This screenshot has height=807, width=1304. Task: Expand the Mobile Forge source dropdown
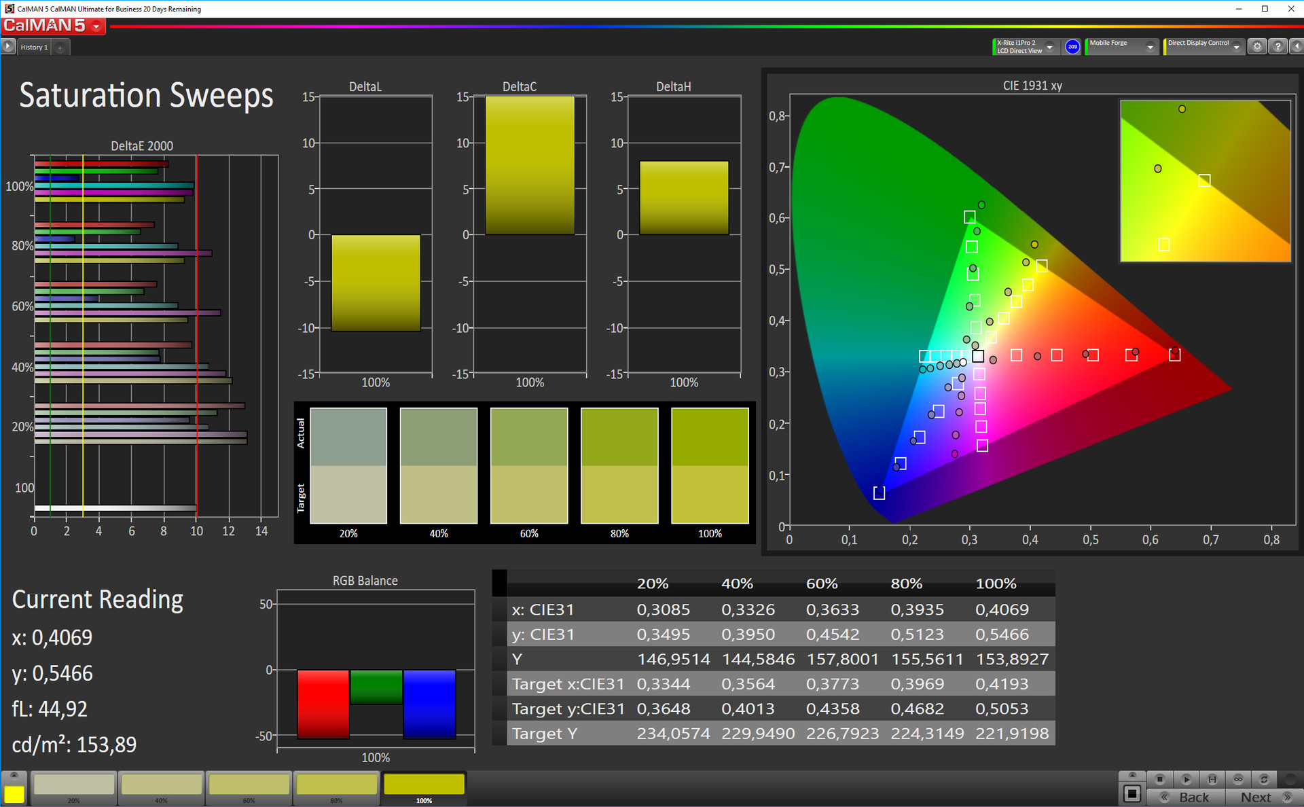click(x=1150, y=47)
